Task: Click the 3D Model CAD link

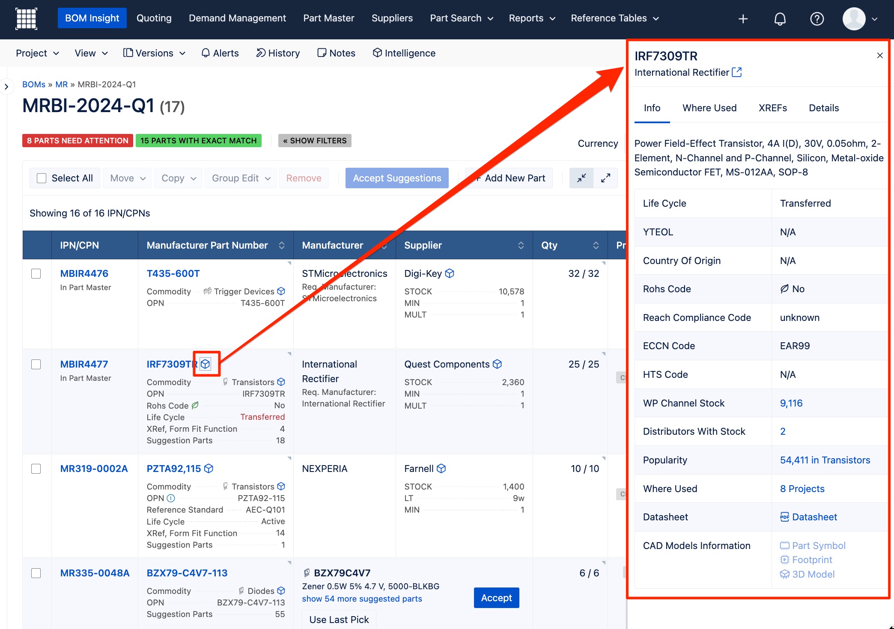Action: pyautogui.click(x=808, y=574)
